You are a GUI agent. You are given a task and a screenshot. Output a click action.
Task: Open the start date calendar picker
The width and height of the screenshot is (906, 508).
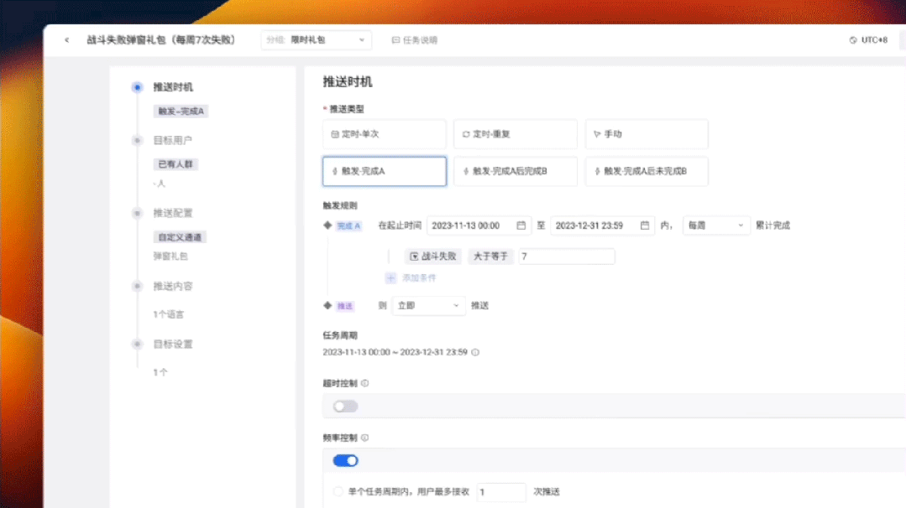[x=522, y=225]
